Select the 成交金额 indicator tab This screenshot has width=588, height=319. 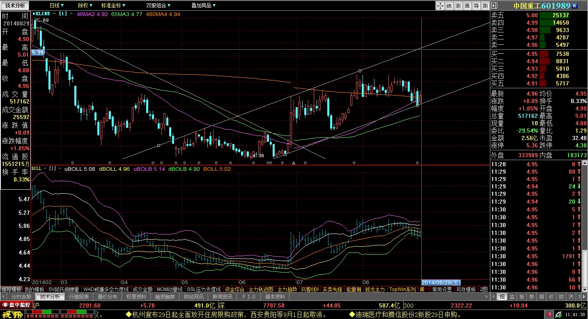pyautogui.click(x=143, y=289)
